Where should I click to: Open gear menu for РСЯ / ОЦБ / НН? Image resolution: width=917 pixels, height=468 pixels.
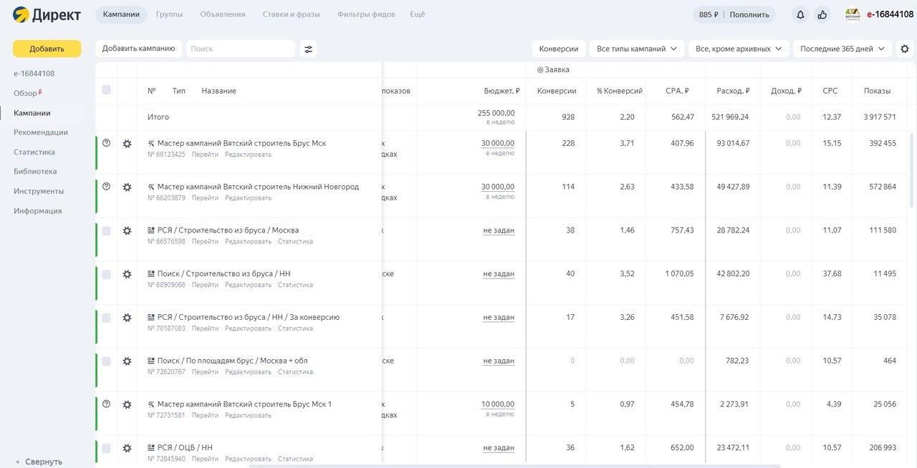click(x=127, y=448)
